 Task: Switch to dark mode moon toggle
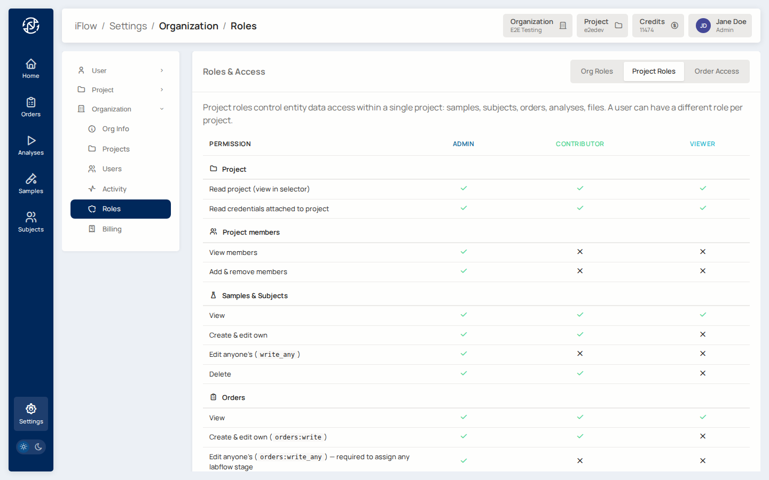[38, 447]
